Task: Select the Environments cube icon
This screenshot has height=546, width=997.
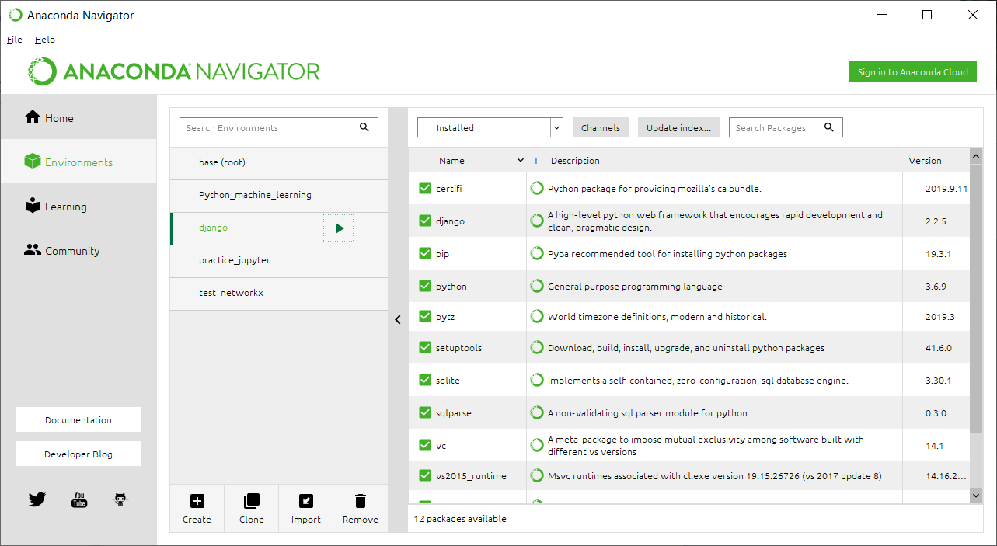Action: [32, 162]
